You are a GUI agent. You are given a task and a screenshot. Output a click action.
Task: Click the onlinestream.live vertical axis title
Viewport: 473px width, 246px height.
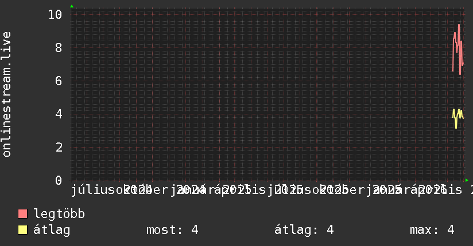(6, 94)
